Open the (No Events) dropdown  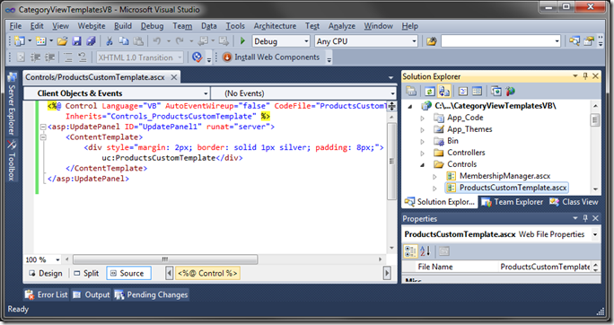tap(392, 93)
